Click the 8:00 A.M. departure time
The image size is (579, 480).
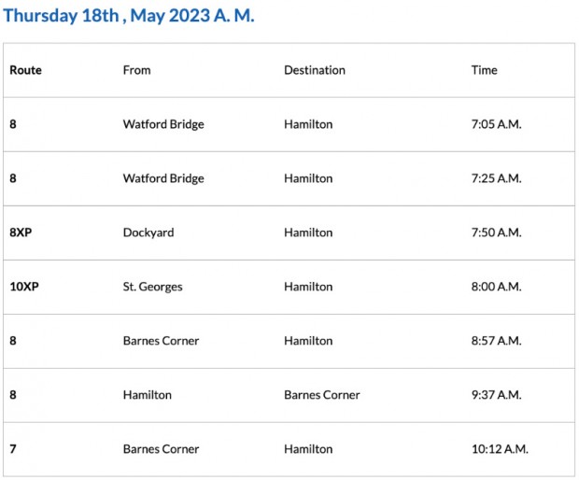click(x=496, y=287)
